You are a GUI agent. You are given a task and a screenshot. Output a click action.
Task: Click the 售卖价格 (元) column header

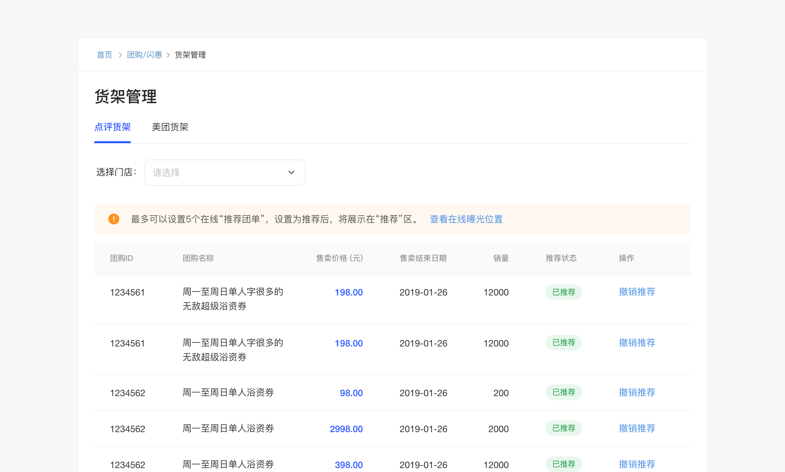pyautogui.click(x=340, y=258)
